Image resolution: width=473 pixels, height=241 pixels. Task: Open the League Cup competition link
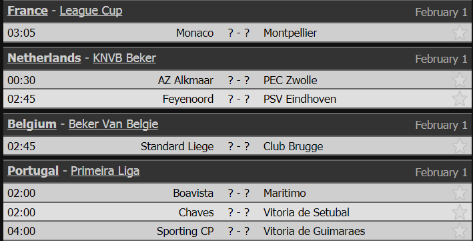point(91,11)
